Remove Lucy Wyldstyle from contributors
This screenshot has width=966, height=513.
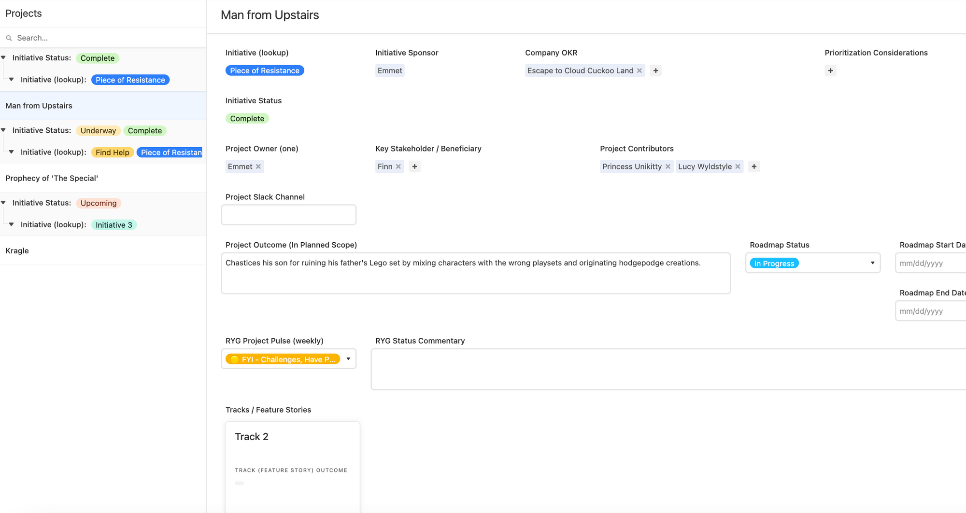[x=738, y=166]
